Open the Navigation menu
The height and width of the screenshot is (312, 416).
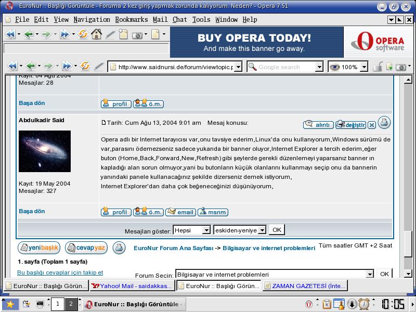click(92, 20)
